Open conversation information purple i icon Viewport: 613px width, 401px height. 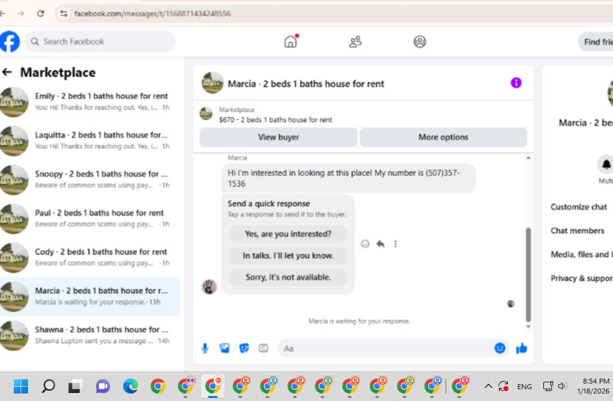[x=516, y=83]
